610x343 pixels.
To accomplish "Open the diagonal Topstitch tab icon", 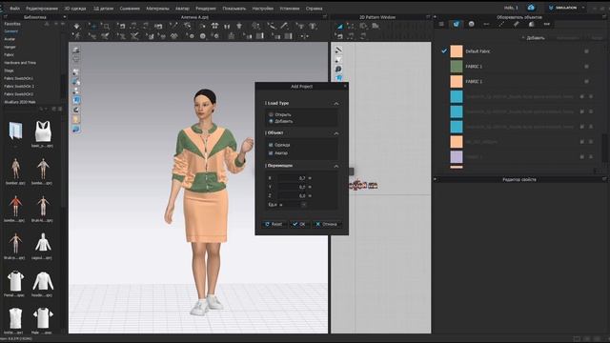I will pyautogui.click(x=501, y=24).
